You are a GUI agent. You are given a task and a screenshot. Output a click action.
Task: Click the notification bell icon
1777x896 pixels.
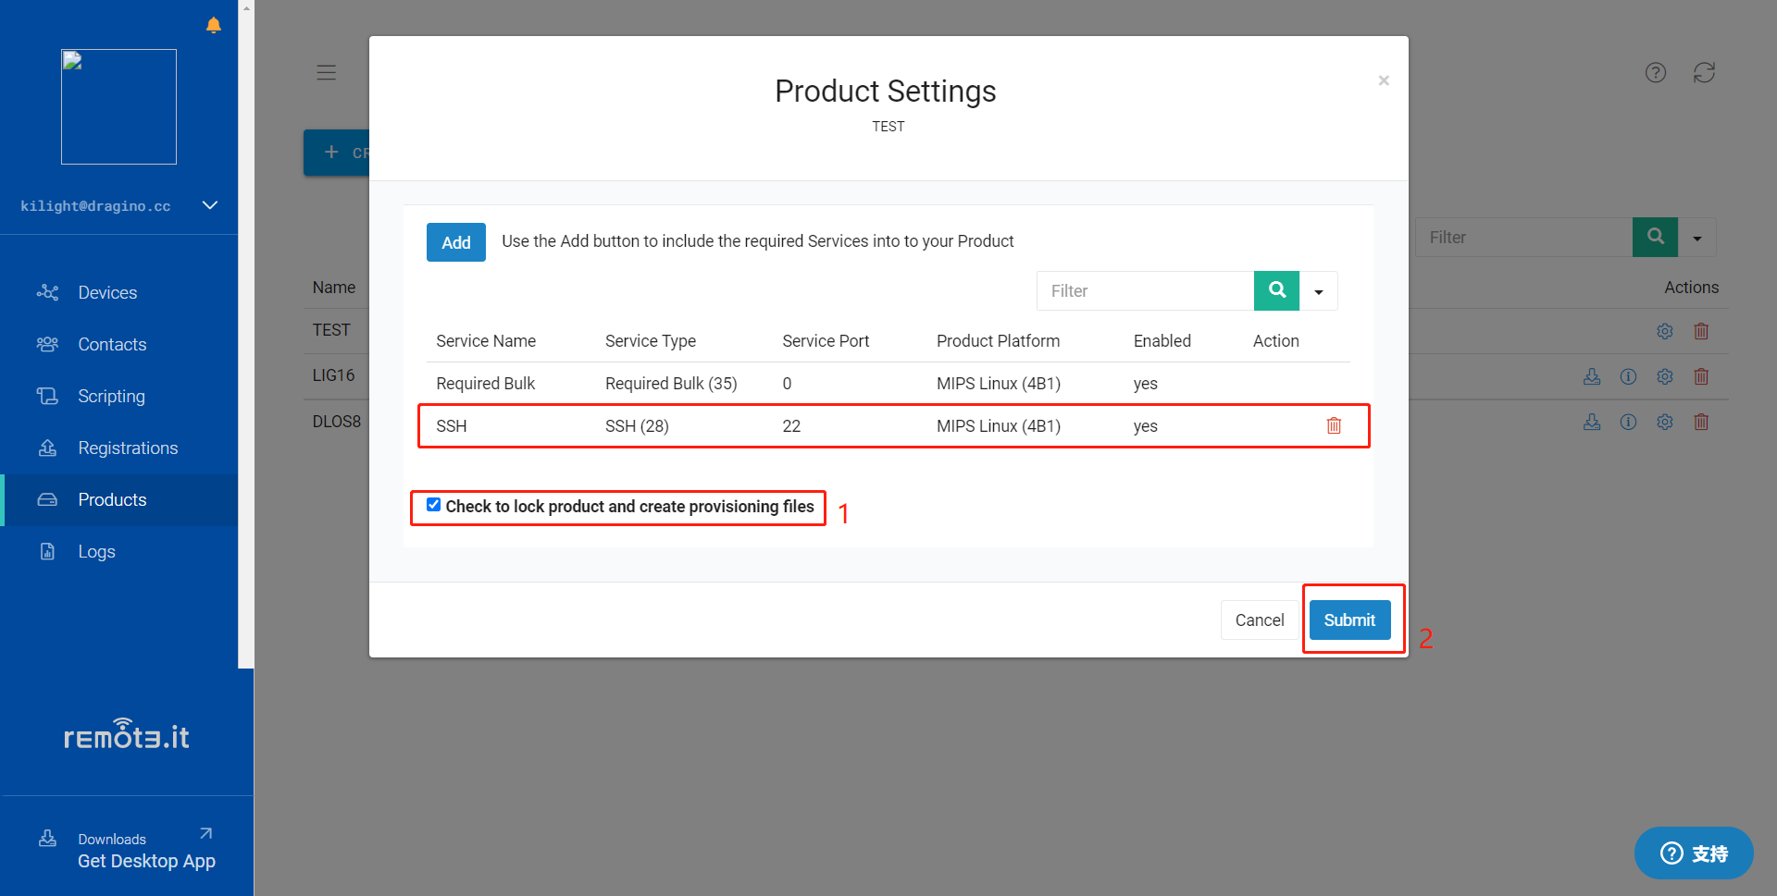pos(214,25)
